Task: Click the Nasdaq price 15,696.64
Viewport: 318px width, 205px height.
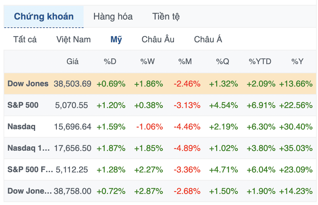Action: point(73,127)
